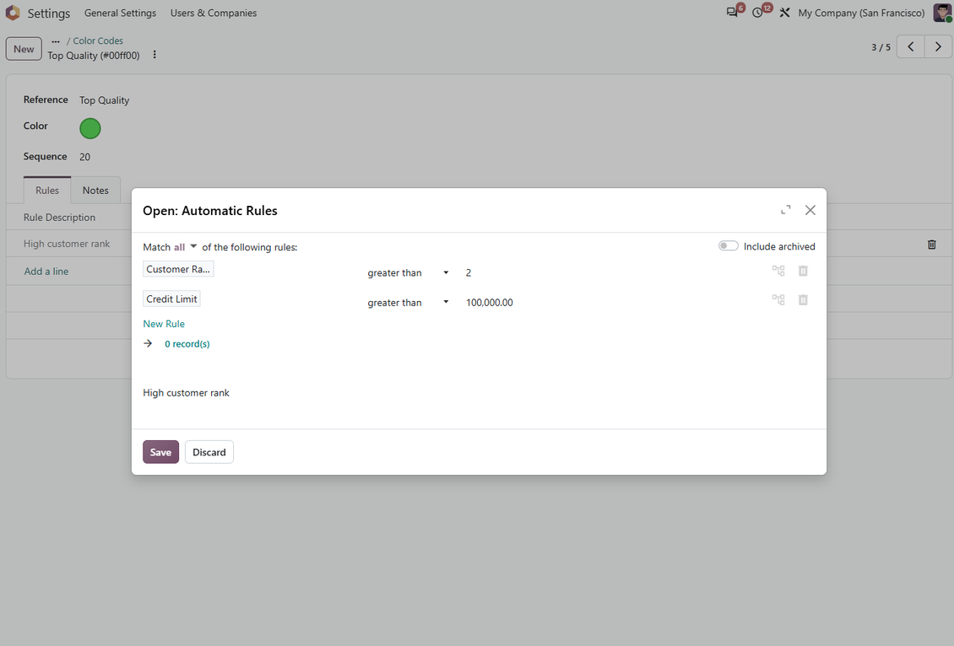Image resolution: width=954 pixels, height=646 pixels.
Task: Go to the next record arrow
Action: point(938,46)
